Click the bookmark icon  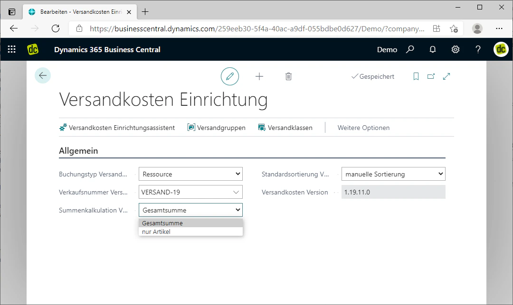tap(416, 76)
